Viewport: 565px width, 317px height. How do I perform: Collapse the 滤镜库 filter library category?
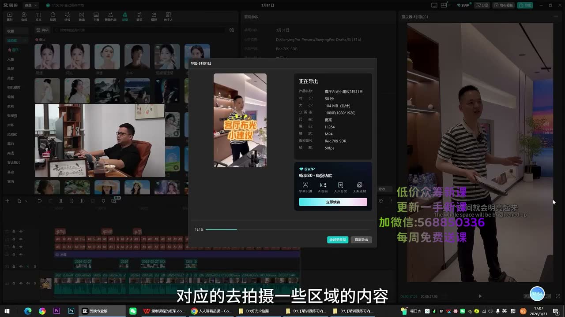point(16,41)
